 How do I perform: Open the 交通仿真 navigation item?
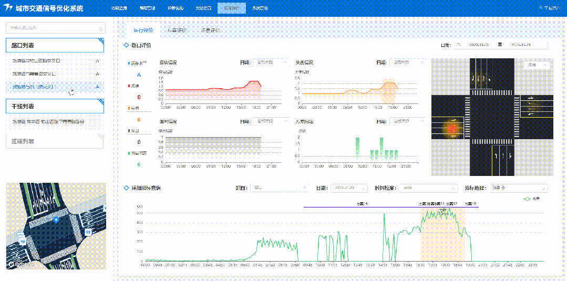click(x=203, y=8)
